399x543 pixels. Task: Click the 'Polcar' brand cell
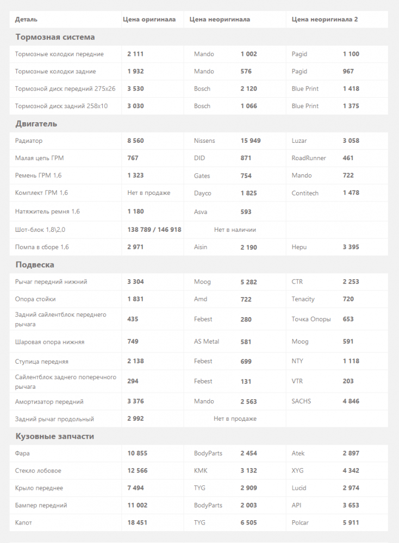[300, 523]
